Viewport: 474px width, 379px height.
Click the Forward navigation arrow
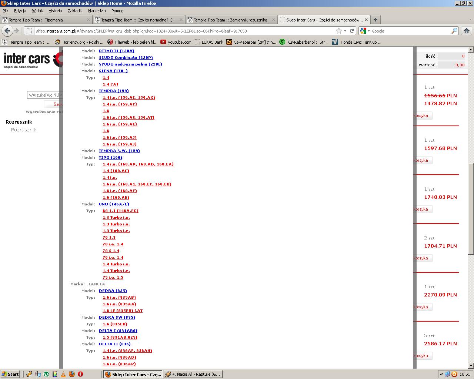click(x=16, y=31)
